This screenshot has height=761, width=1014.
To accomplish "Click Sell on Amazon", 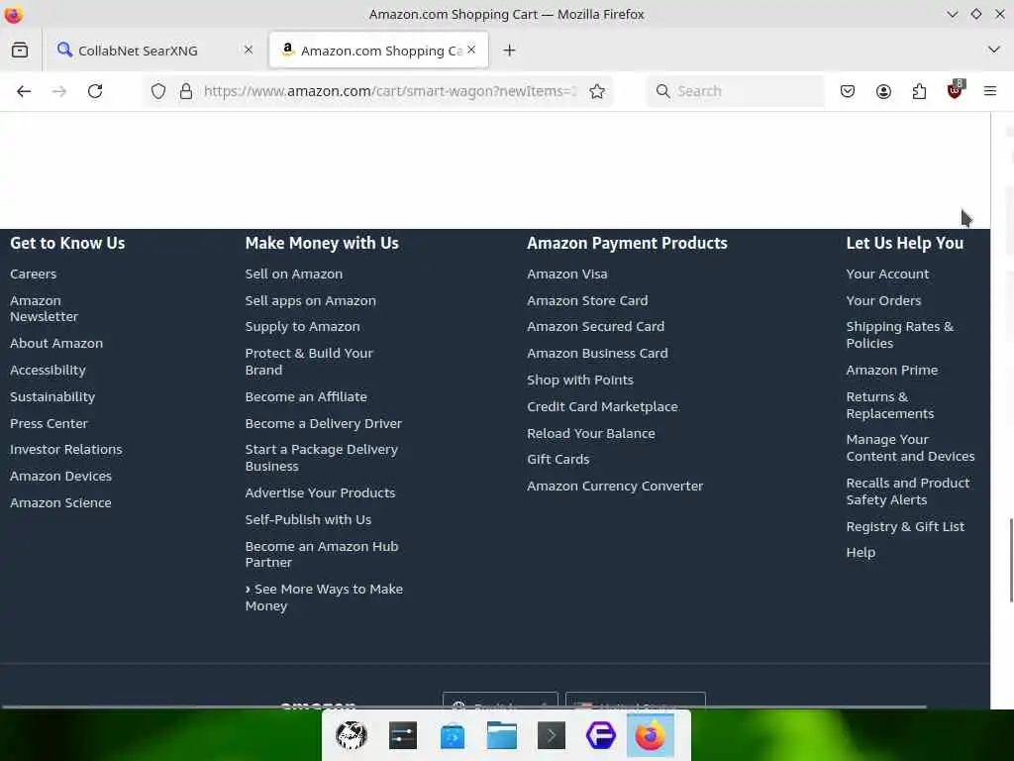I will click(293, 273).
